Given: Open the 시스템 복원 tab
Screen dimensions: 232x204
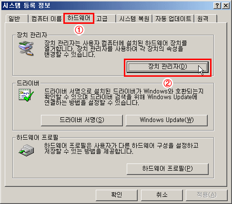Looking at the screenshot, I should tap(134, 19).
